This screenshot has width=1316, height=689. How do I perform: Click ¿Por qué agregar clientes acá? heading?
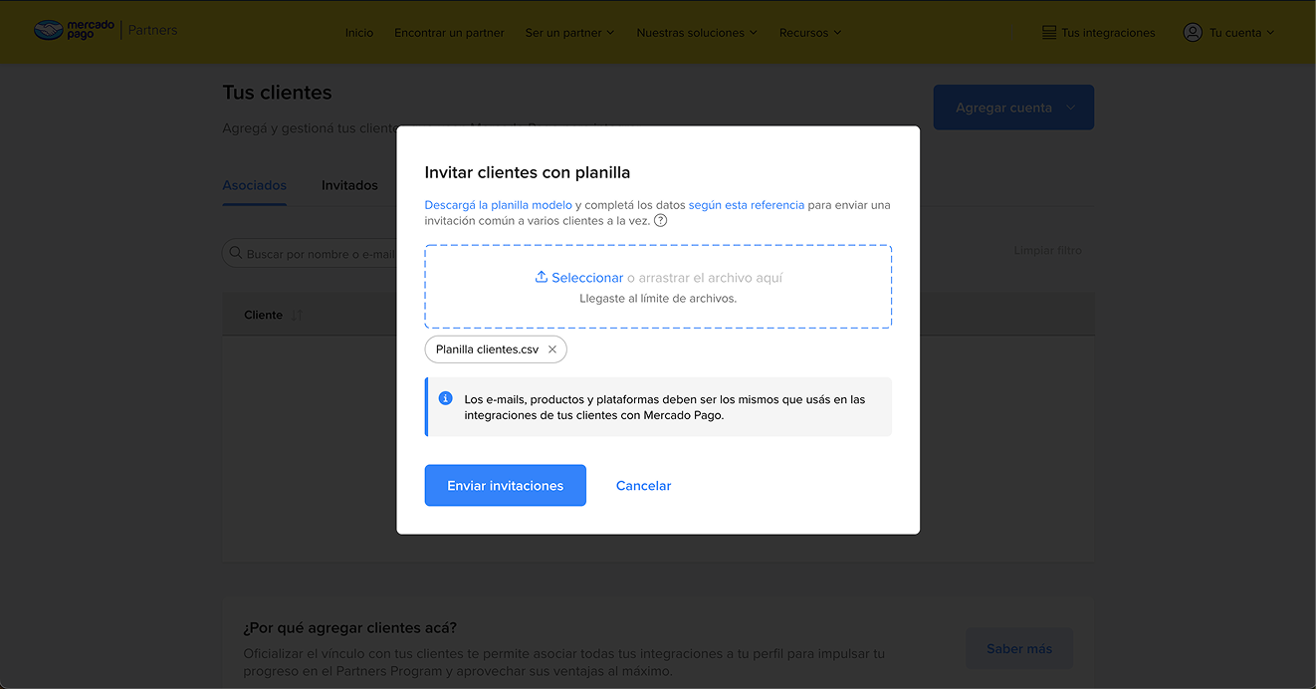click(x=350, y=628)
